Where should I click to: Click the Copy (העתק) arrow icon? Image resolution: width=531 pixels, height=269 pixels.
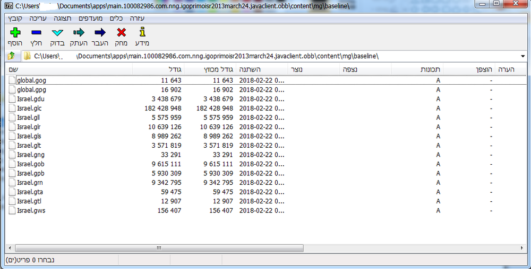[79, 32]
